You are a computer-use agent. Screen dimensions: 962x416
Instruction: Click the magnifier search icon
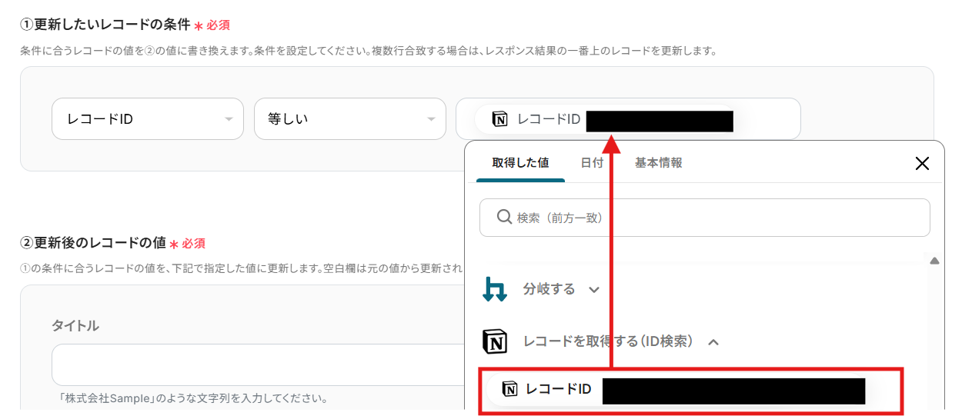coord(505,218)
